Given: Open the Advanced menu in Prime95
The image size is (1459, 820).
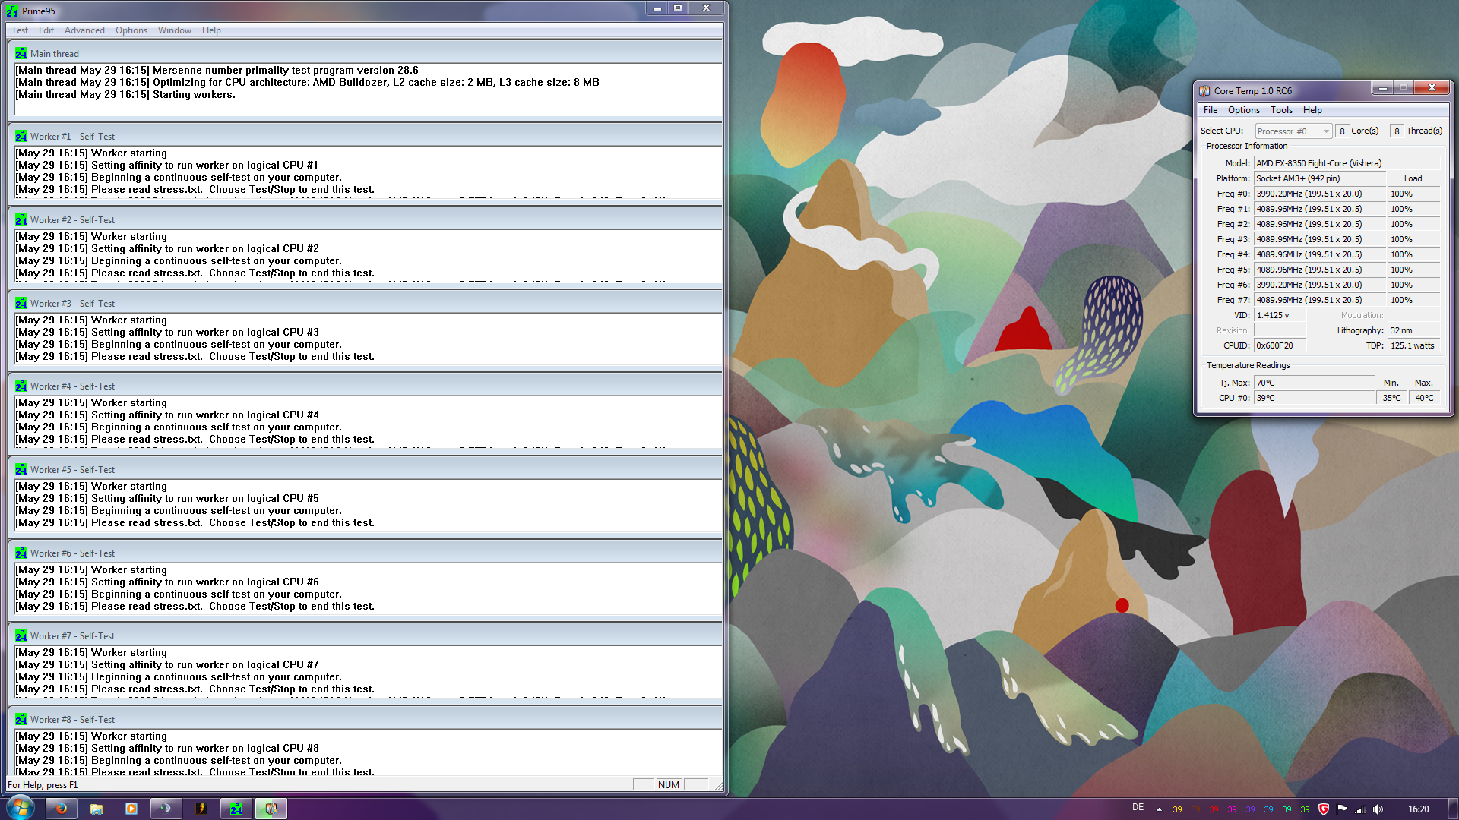Looking at the screenshot, I should [84, 30].
